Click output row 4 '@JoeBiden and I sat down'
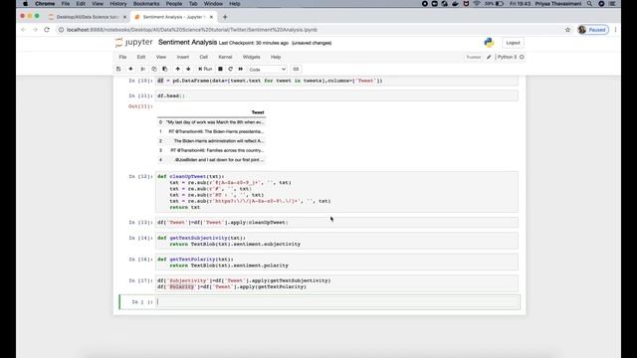Image resolution: width=637 pixels, height=358 pixels. point(212,160)
